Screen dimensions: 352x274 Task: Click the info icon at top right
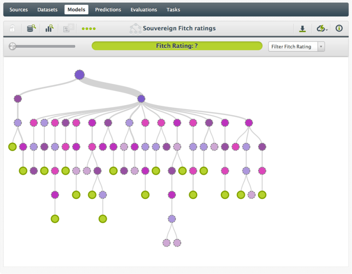[339, 29]
